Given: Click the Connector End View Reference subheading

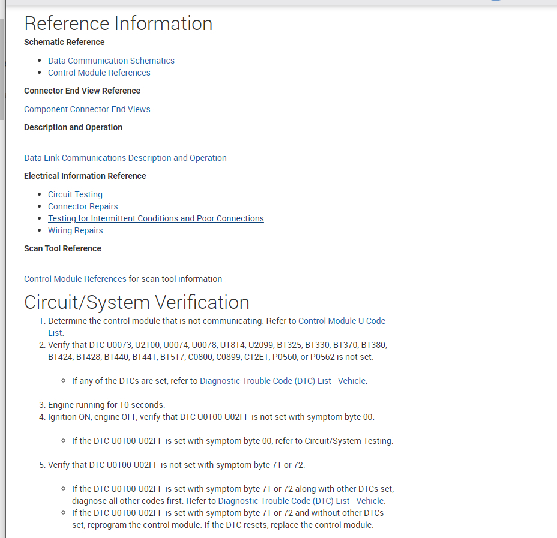Looking at the screenshot, I should pos(82,91).
